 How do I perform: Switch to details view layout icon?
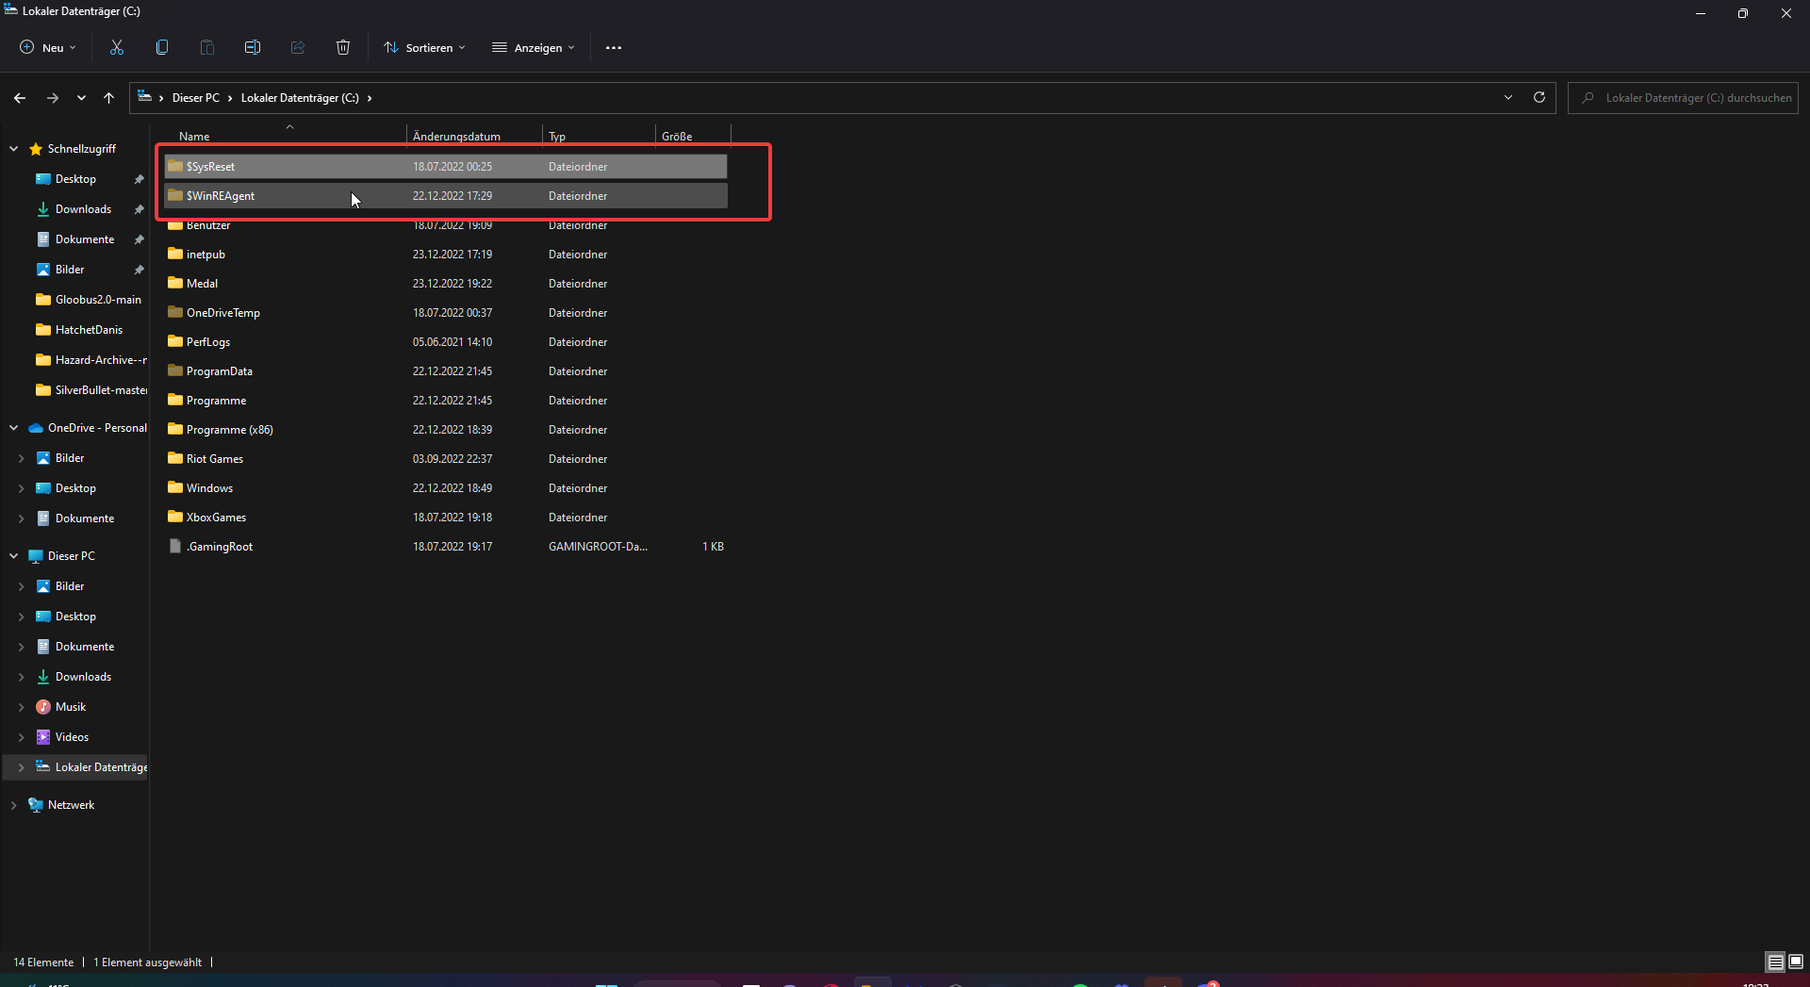click(x=1775, y=962)
